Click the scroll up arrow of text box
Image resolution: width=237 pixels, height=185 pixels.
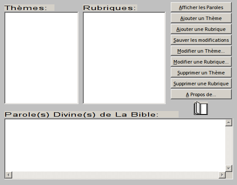click(229, 123)
